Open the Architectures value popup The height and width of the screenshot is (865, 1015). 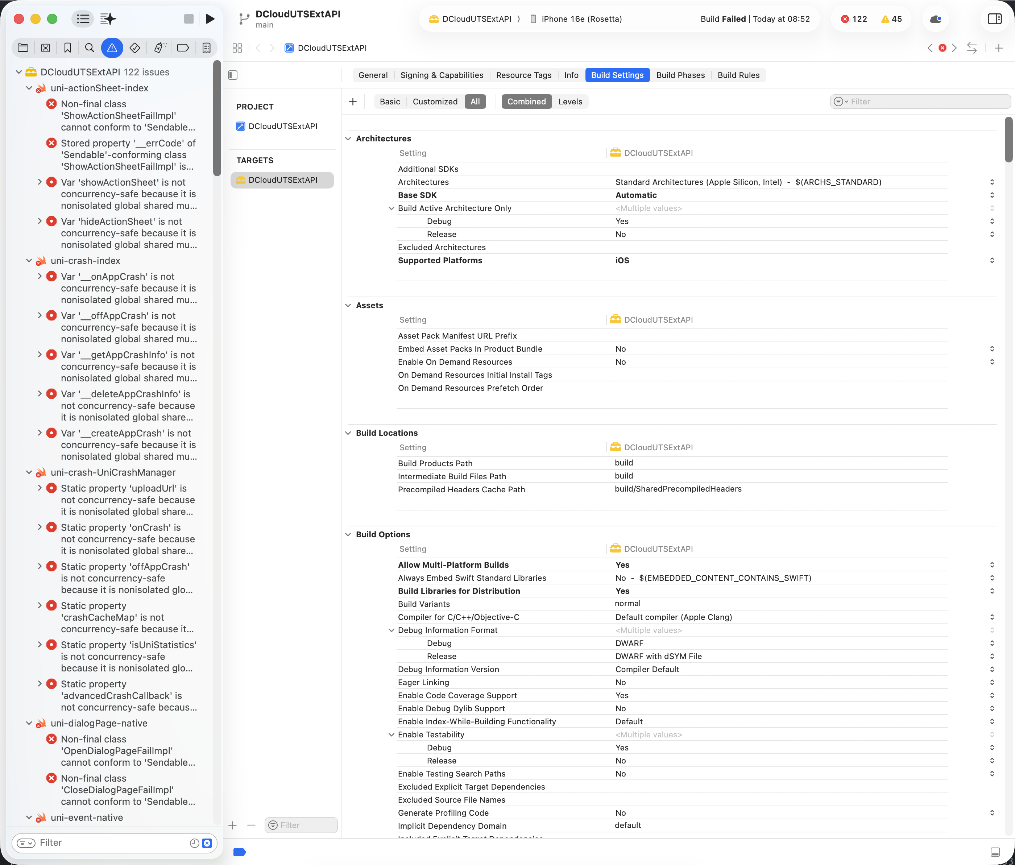pyautogui.click(x=992, y=182)
